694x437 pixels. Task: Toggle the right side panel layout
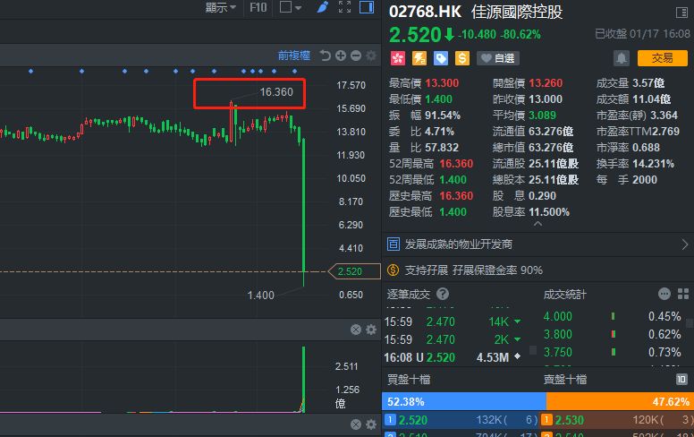tap(367, 8)
